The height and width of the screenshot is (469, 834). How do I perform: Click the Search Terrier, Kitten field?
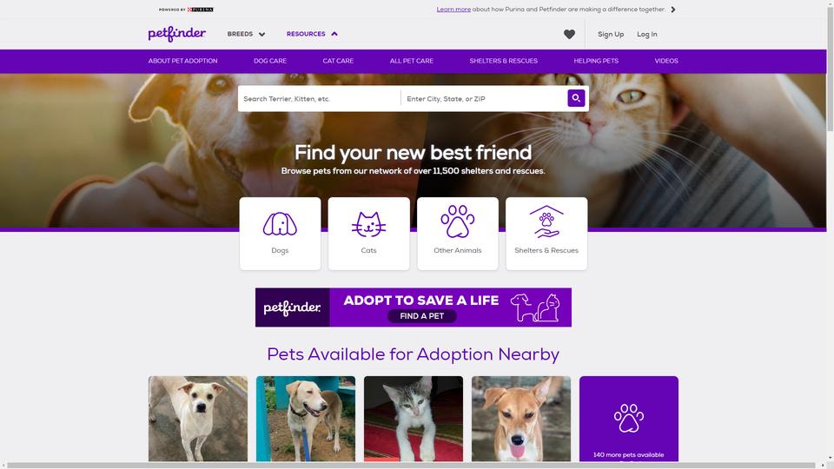(319, 98)
